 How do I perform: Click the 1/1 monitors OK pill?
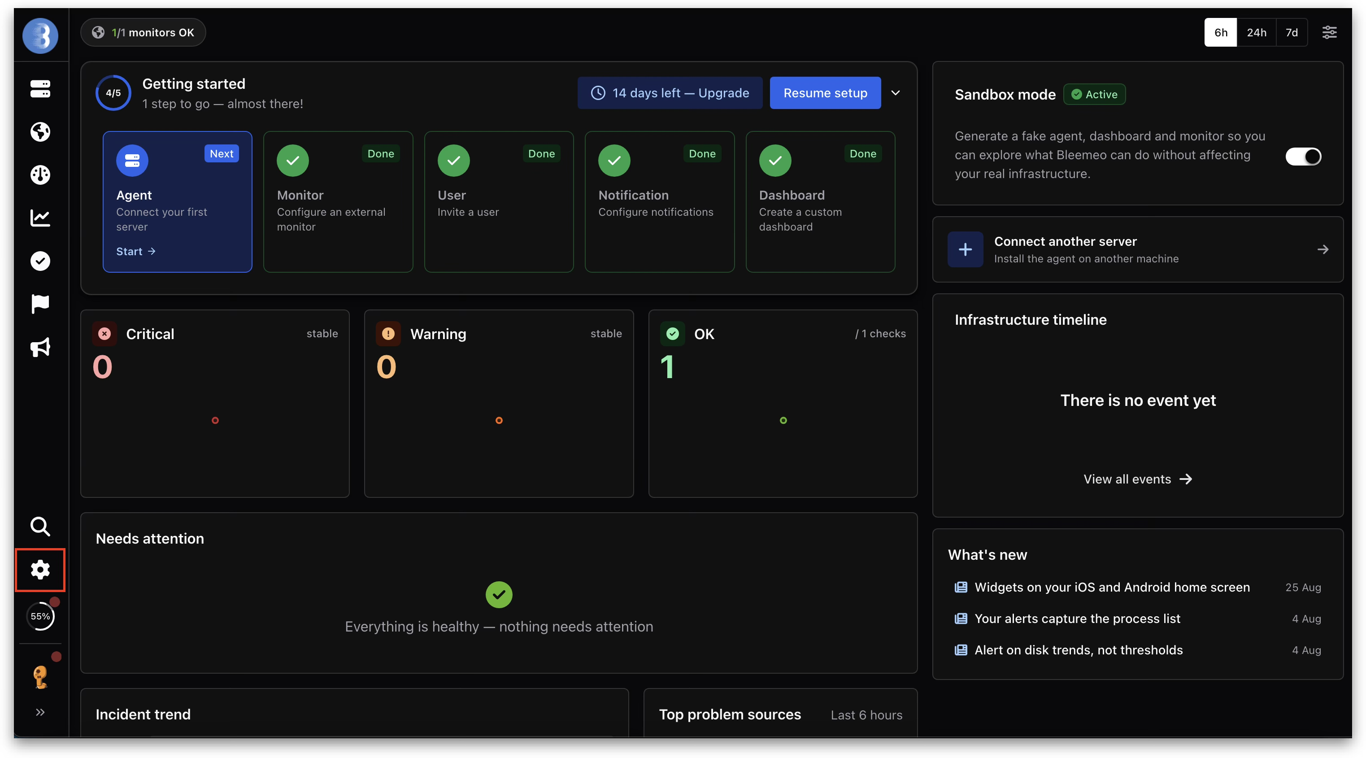[x=143, y=32]
